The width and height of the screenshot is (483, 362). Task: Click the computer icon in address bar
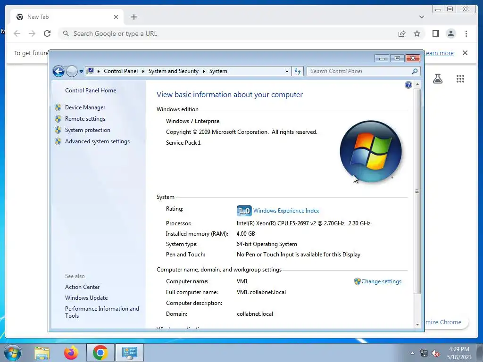pos(90,71)
